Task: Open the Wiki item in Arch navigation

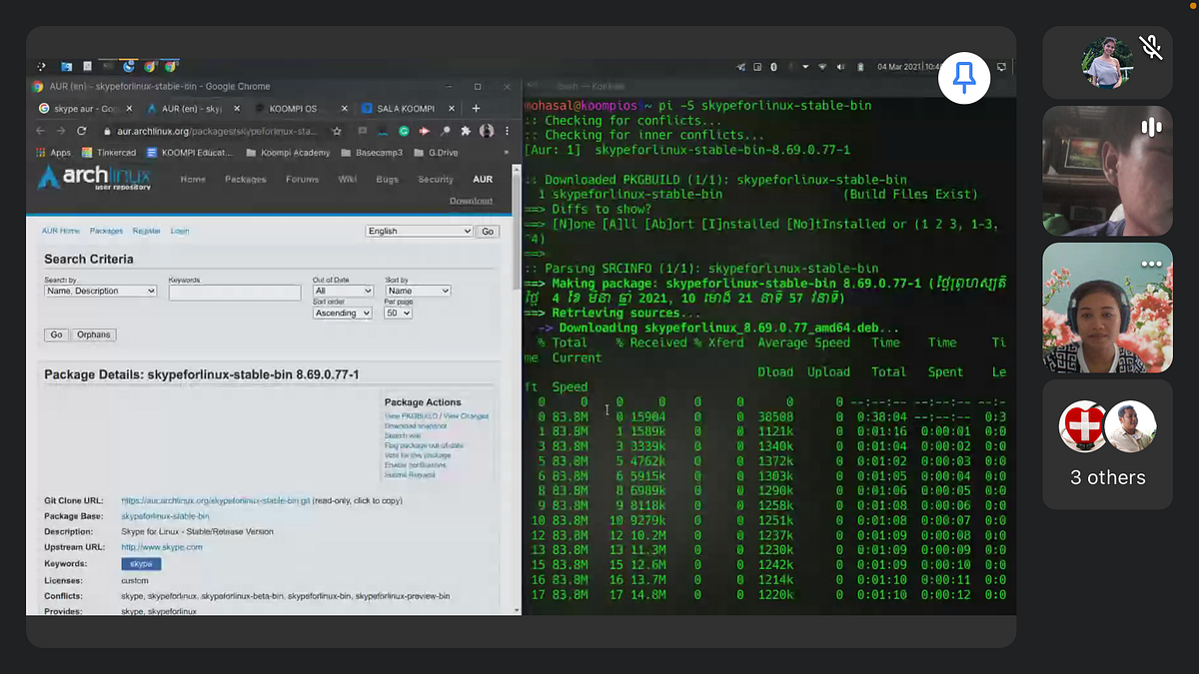Action: point(348,180)
